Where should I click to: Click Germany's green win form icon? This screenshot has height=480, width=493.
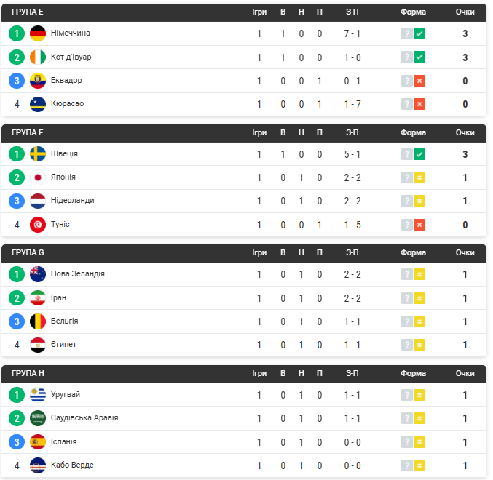pos(419,33)
